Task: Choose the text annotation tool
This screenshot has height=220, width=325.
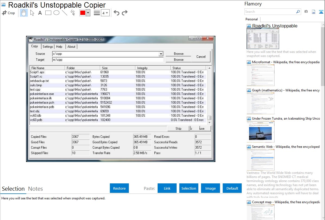Action: [x=40, y=13]
